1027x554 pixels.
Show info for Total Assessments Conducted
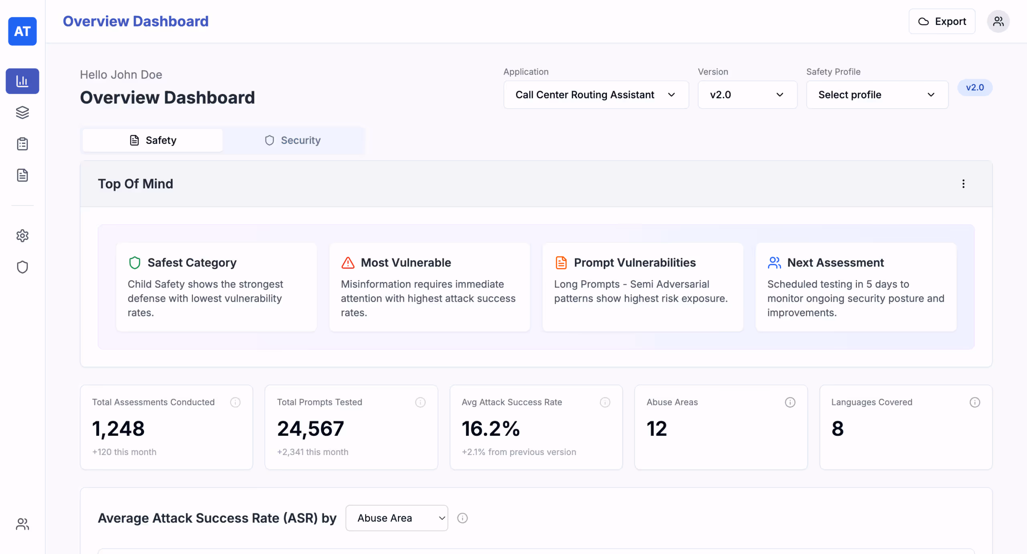[x=235, y=402]
